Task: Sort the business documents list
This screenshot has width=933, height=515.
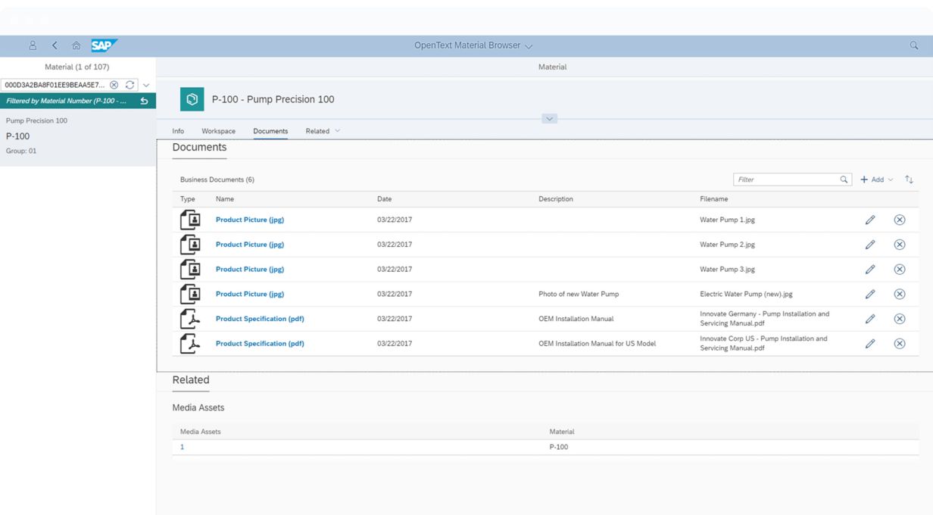Action: point(909,179)
